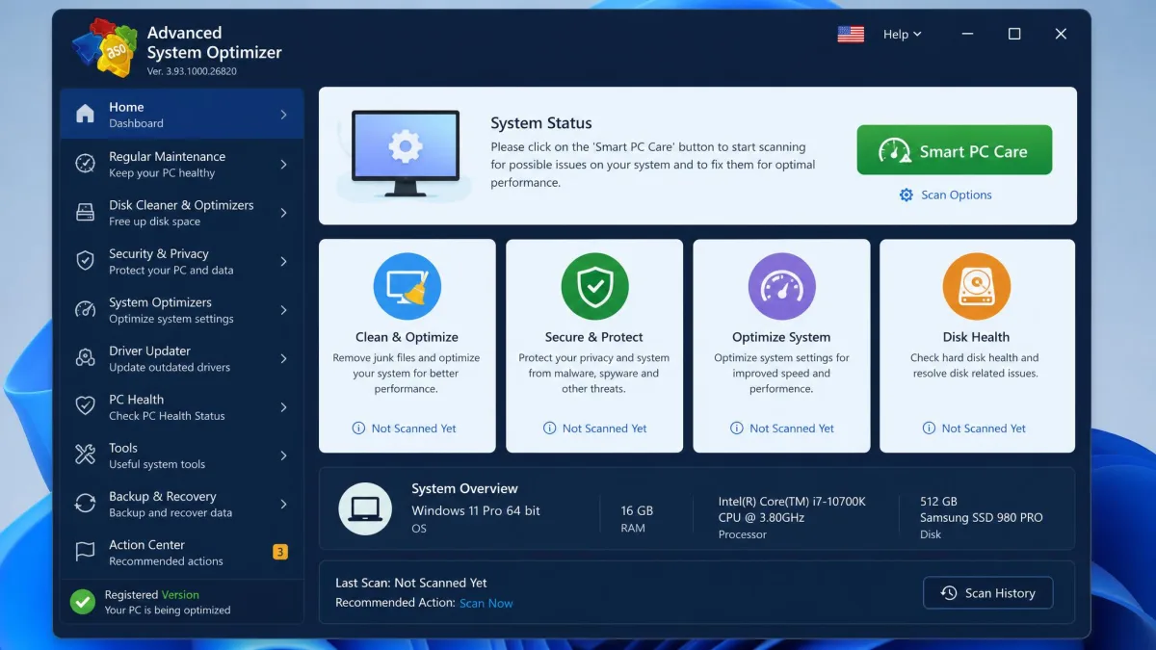
Task: Expand the Regular Maintenance chevron
Action: (x=283, y=164)
